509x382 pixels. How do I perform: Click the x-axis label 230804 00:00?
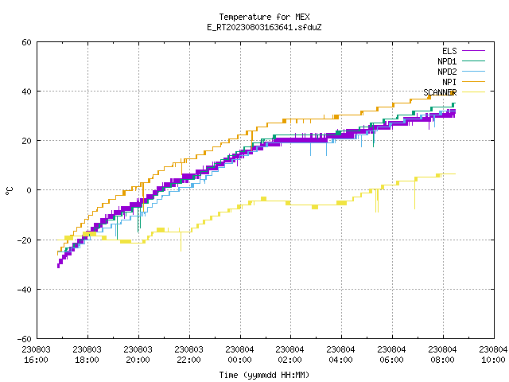[240, 355]
